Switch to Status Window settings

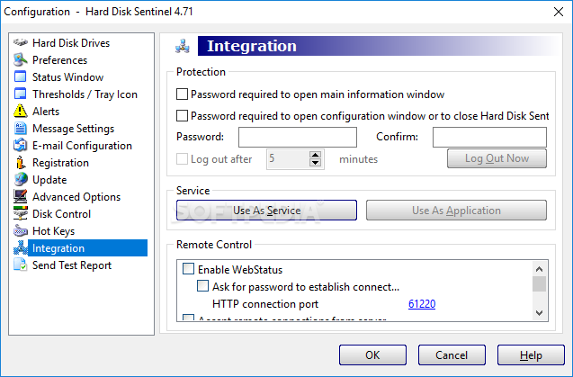(68, 77)
